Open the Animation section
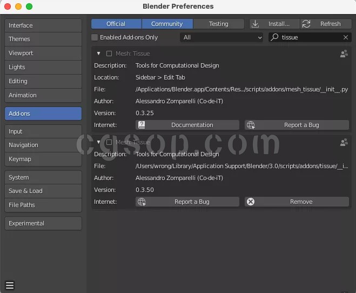356x293 pixels. (x=43, y=95)
